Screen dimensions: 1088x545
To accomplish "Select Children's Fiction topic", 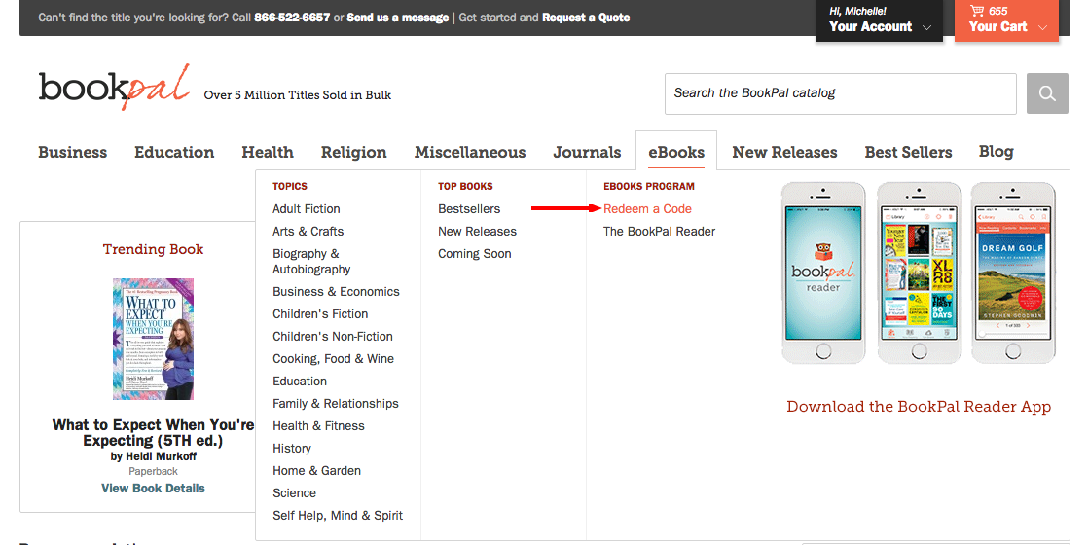I will pos(320,313).
